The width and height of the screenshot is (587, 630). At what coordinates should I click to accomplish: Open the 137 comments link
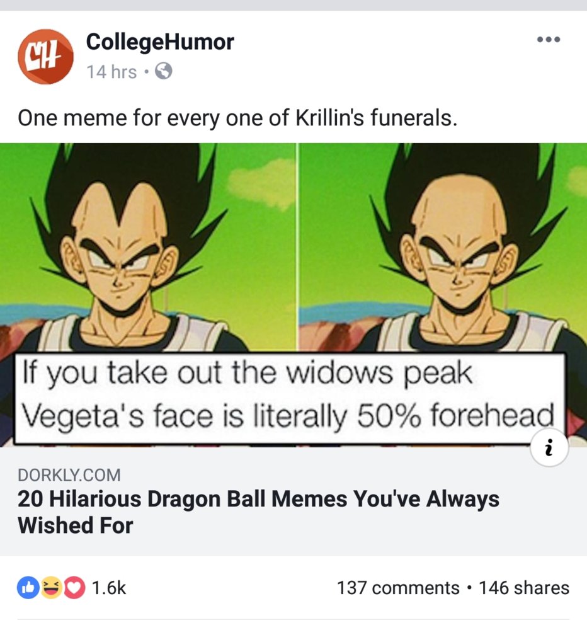[398, 588]
